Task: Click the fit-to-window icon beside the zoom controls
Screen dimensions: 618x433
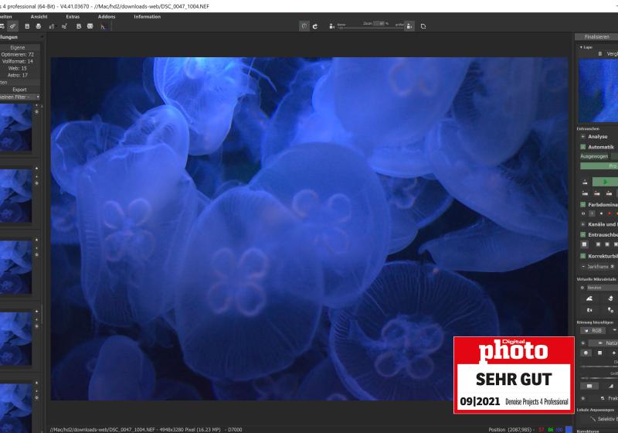Action: pyautogui.click(x=423, y=26)
